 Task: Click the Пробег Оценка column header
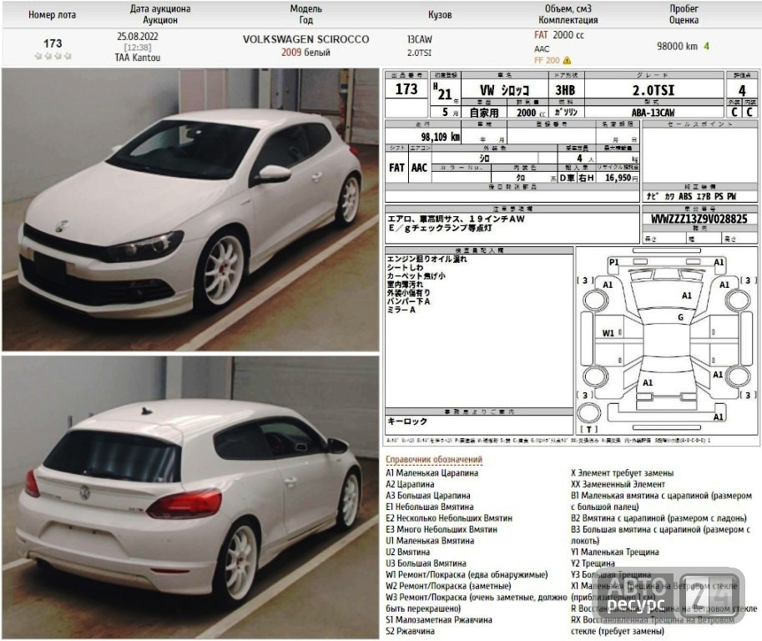pos(684,14)
